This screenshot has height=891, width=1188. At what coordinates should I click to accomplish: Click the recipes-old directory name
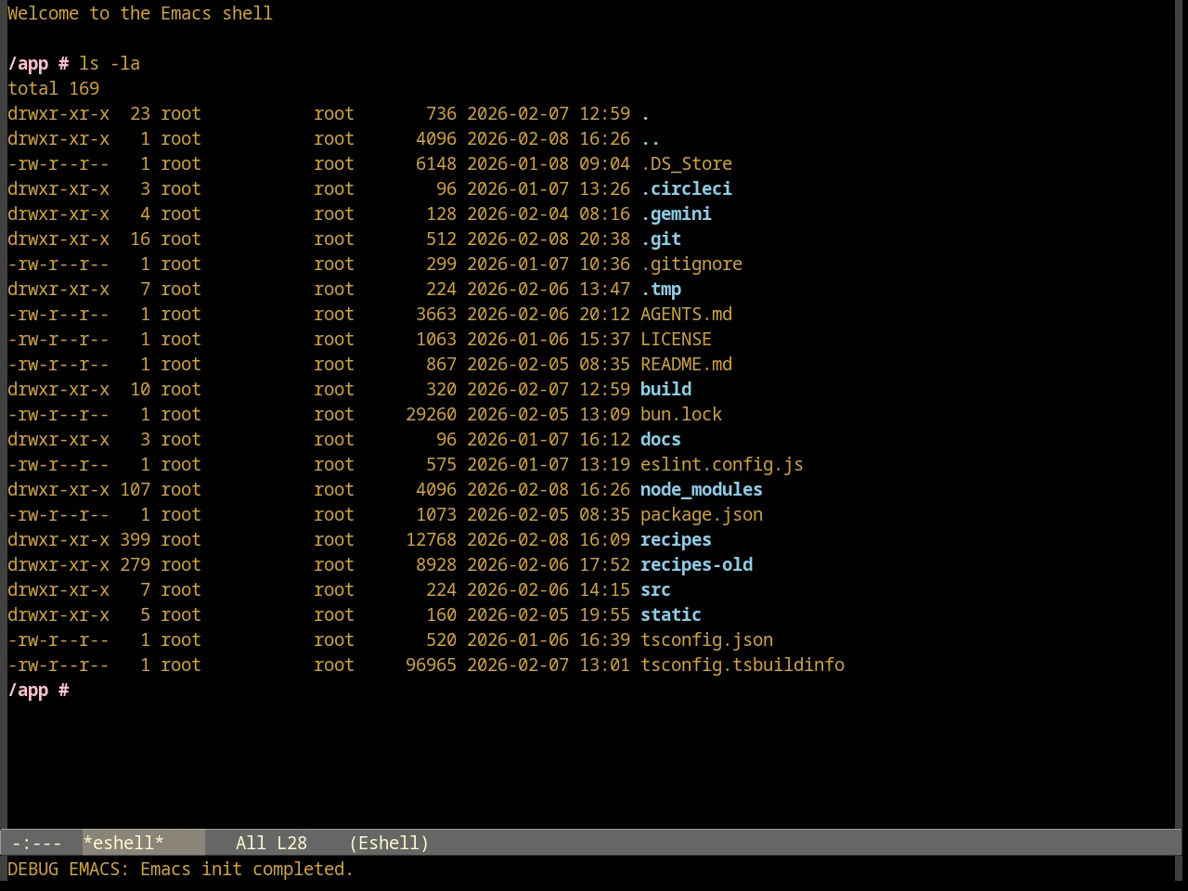coord(696,564)
